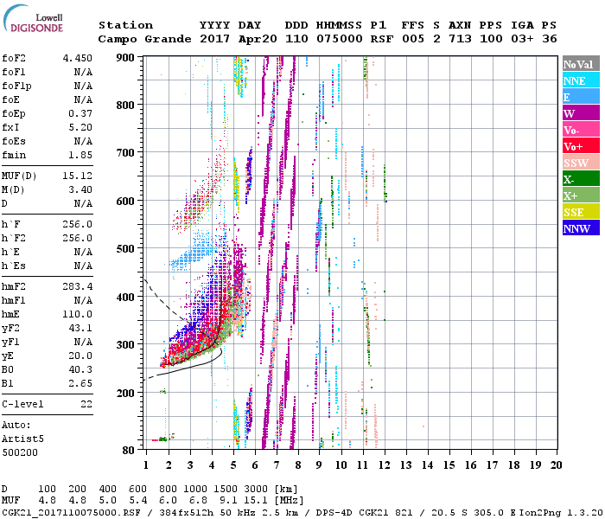The height and width of the screenshot is (519, 605).
Task: Select the SSW salmon legend swatch
Action: 581,163
